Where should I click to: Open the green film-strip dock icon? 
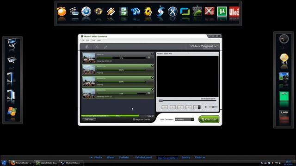[x=123, y=12]
